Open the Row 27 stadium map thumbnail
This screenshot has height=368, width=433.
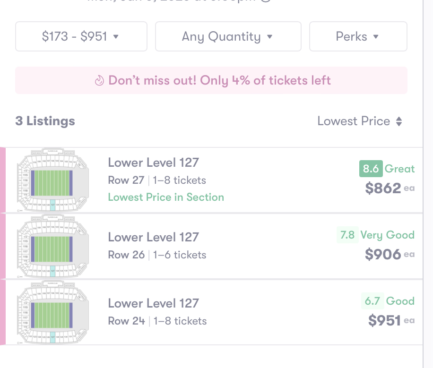click(x=52, y=180)
